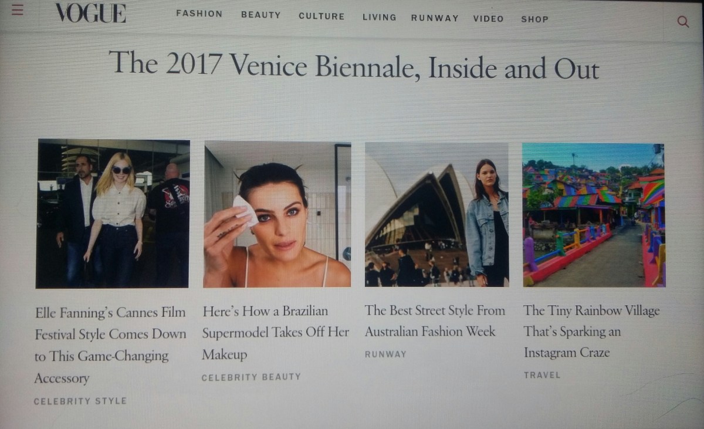Open the 2017 Venice Biennale headline
This screenshot has width=704, height=429.
click(354, 66)
